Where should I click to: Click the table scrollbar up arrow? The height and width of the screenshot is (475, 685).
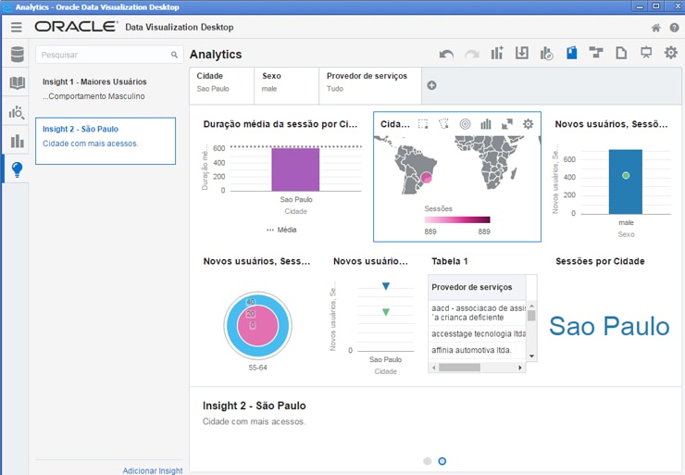coord(531,306)
